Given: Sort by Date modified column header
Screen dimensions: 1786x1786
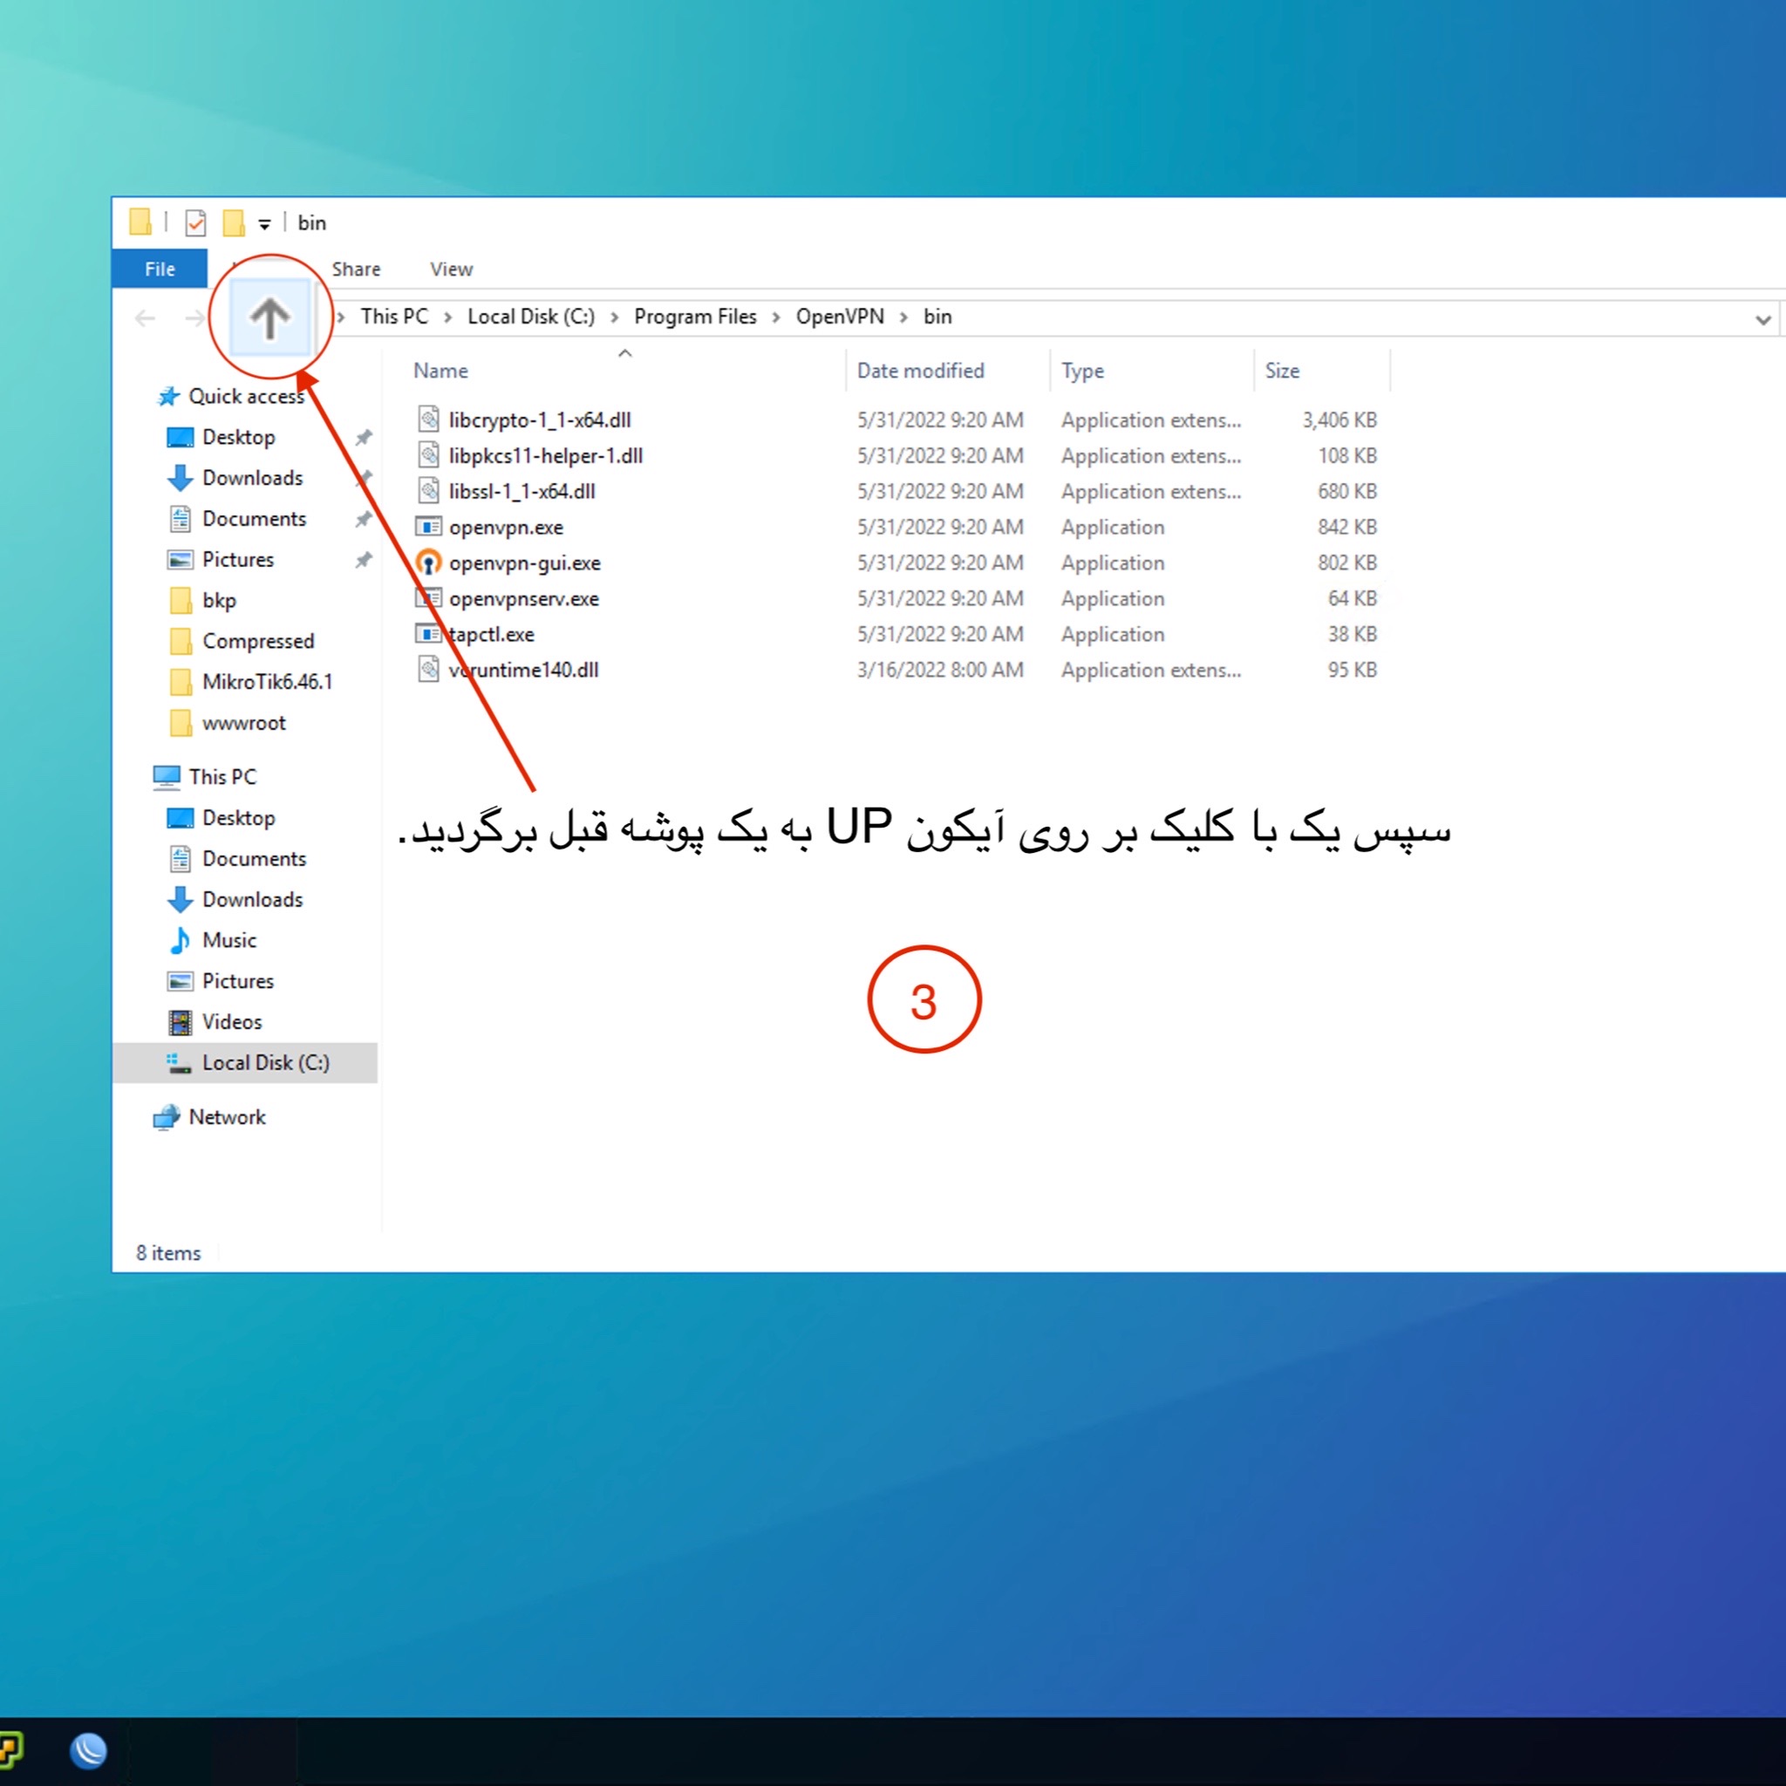Looking at the screenshot, I should [921, 371].
